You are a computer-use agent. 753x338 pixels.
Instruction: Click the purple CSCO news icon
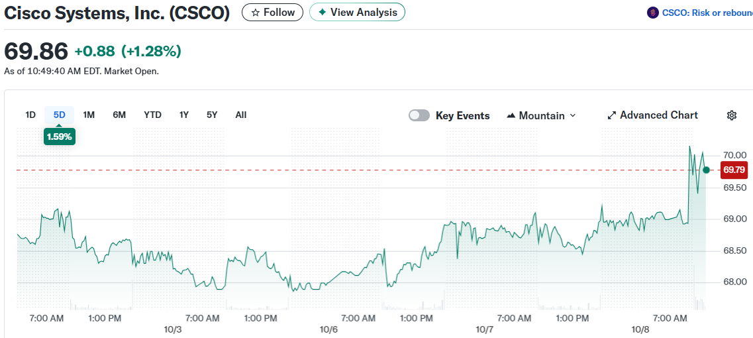653,13
